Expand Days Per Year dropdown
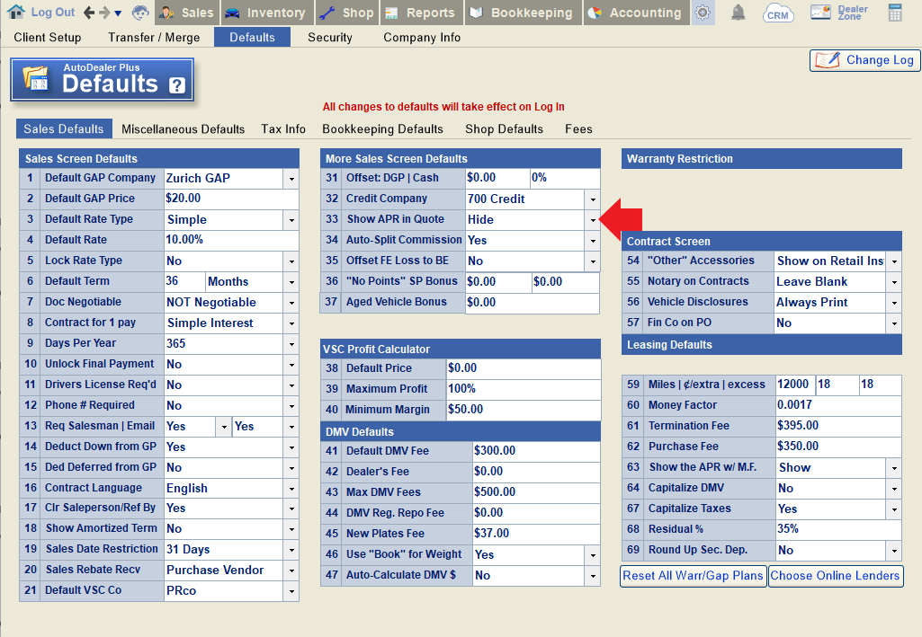The height and width of the screenshot is (637, 922). tap(291, 344)
